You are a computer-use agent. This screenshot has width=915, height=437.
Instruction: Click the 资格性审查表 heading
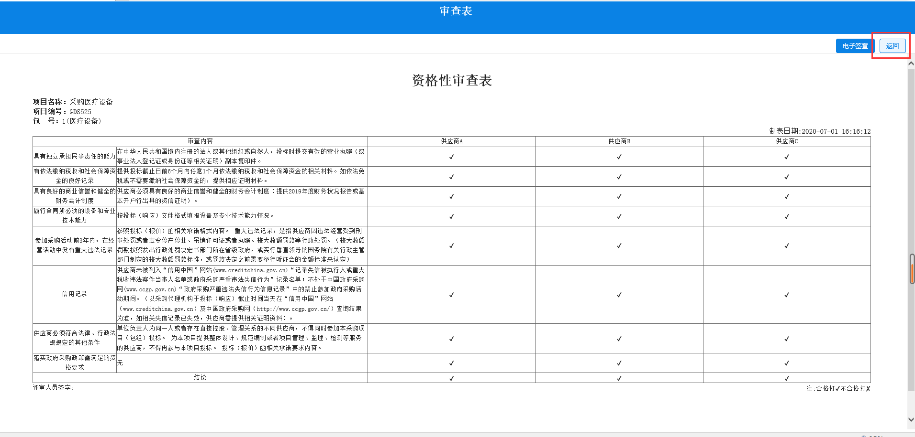(x=452, y=80)
